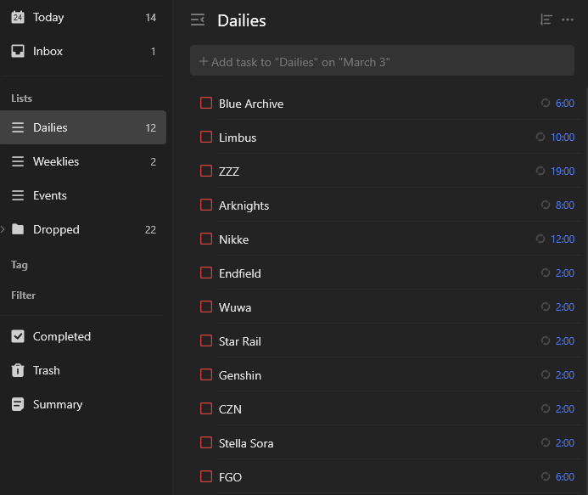
Task: Click the Filter section header
Action: [23, 295]
